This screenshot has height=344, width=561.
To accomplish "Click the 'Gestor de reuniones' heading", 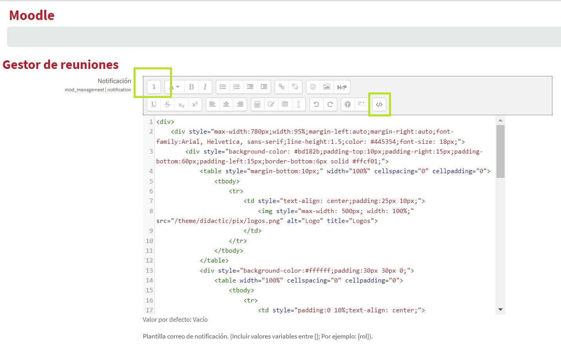I will (x=61, y=65).
